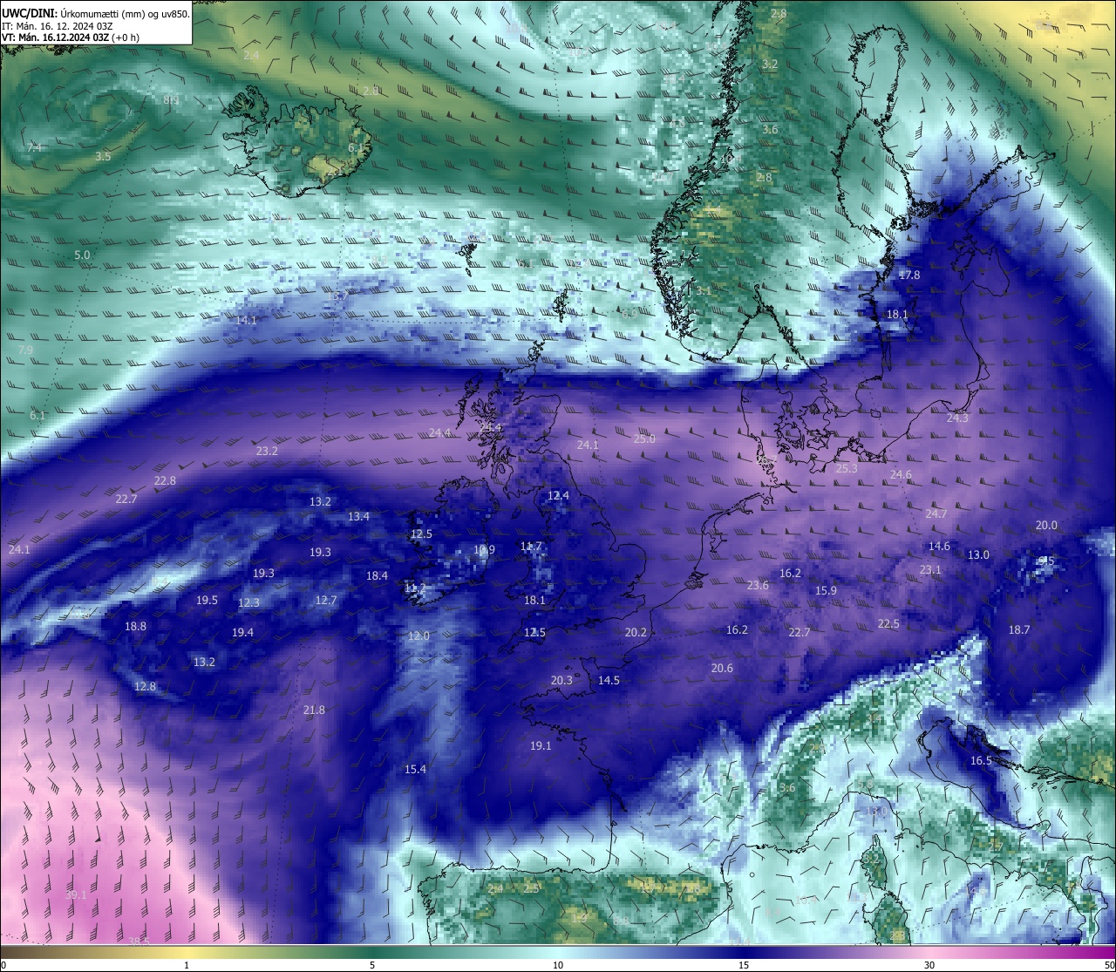The width and height of the screenshot is (1116, 972).
Task: Click the 18.7 value on the map
Action: 1019,629
